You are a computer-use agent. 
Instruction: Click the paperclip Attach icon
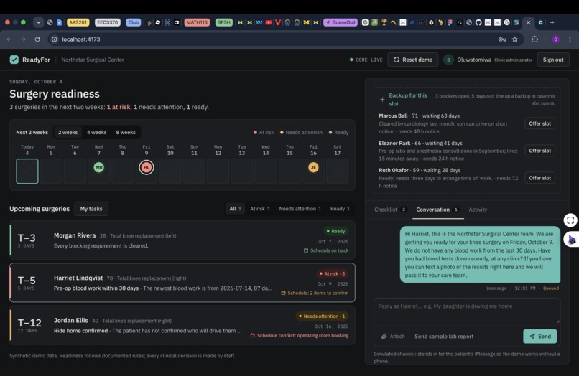pyautogui.click(x=384, y=336)
